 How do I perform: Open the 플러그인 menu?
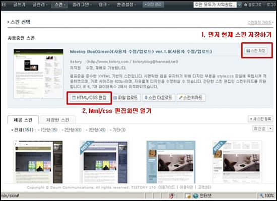tap(82, 5)
